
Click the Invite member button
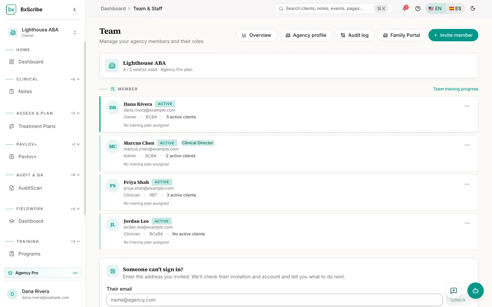click(453, 35)
